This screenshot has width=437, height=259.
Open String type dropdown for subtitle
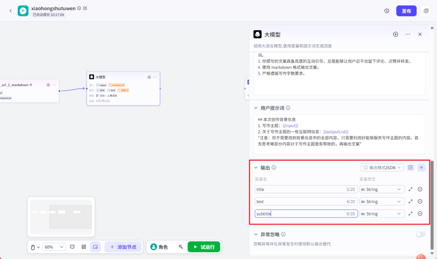(x=382, y=214)
